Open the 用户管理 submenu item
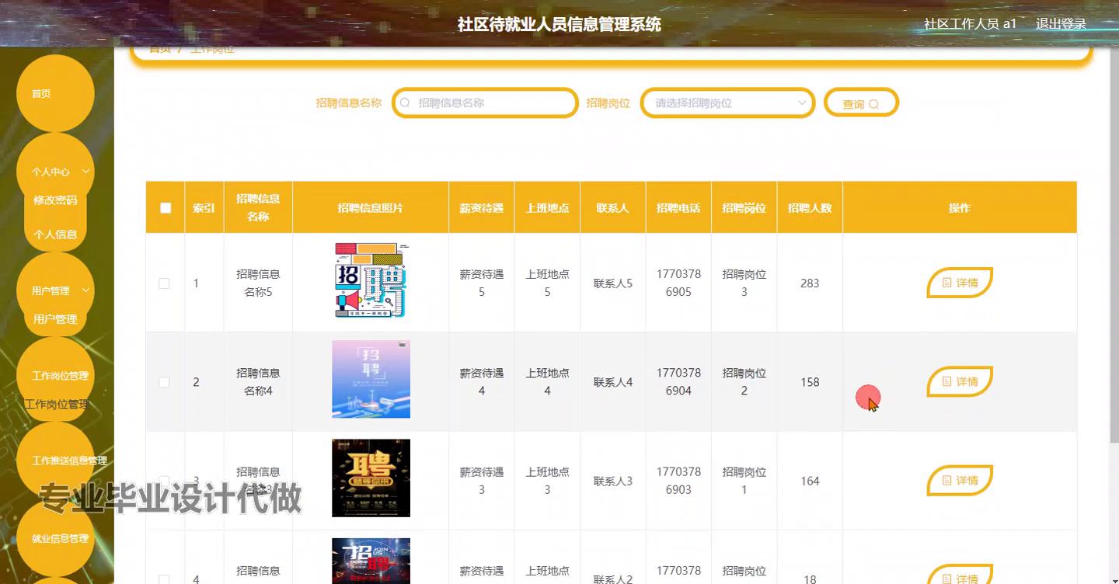The width and height of the screenshot is (1119, 584). (x=55, y=318)
